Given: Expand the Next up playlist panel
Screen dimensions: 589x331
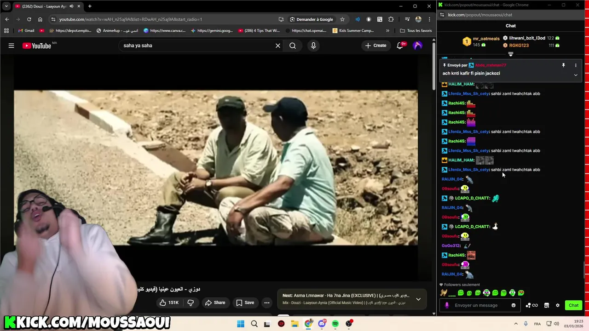Looking at the screenshot, I should 418,299.
